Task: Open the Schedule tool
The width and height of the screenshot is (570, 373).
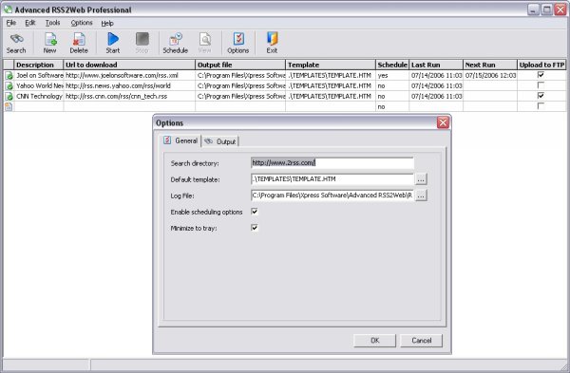Action: (x=175, y=43)
